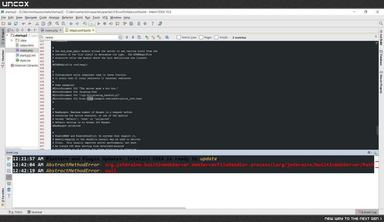Collapse the startup2 project root

point(7,35)
